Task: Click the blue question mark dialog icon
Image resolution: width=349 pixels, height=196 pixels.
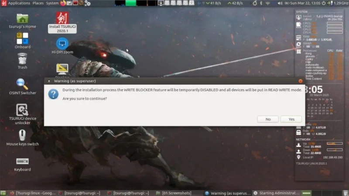Action: (53, 94)
